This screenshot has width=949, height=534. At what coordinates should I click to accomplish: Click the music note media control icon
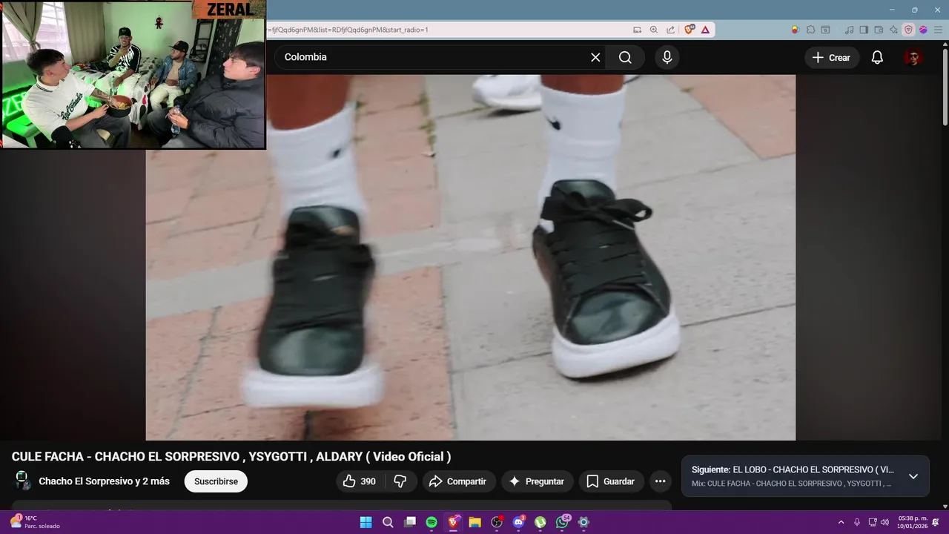850,30
